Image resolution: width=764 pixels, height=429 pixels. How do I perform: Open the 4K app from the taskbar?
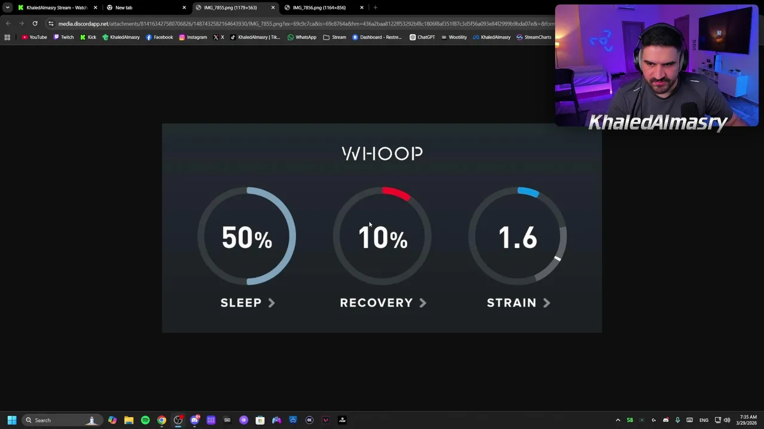(x=309, y=420)
